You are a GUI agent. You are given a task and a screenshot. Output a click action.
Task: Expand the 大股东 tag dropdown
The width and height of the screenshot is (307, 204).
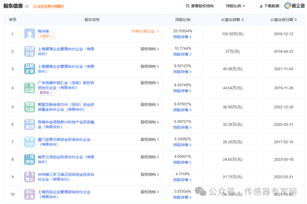pyautogui.click(x=46, y=36)
